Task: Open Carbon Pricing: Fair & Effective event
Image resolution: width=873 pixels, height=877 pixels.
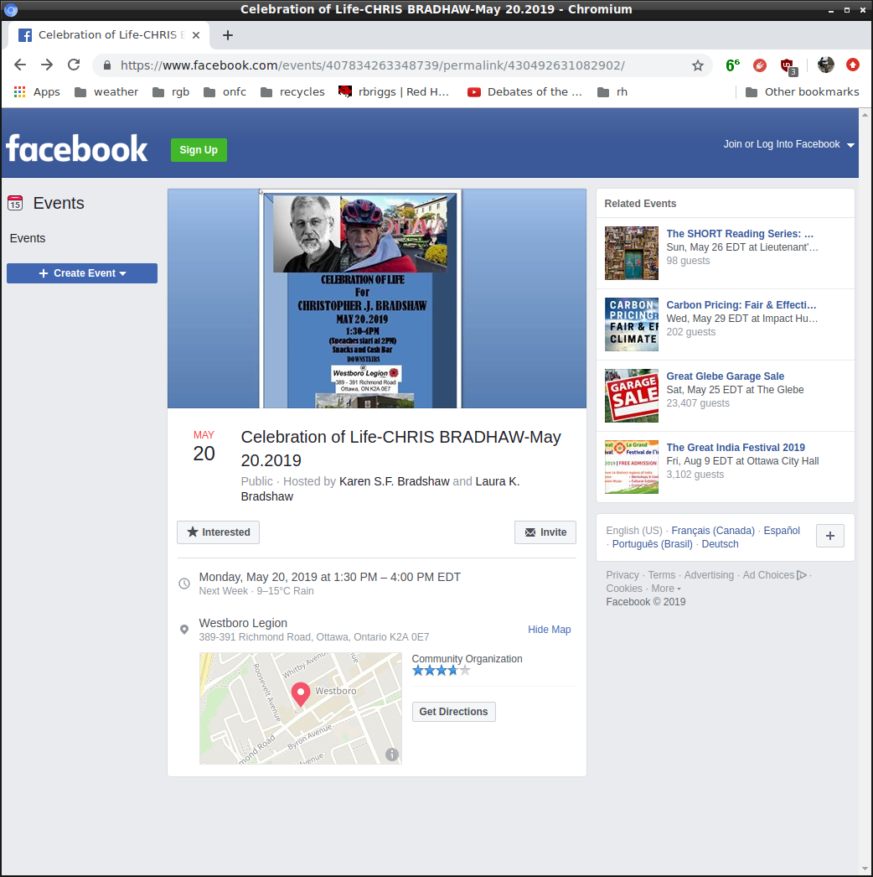Action: [x=741, y=305]
